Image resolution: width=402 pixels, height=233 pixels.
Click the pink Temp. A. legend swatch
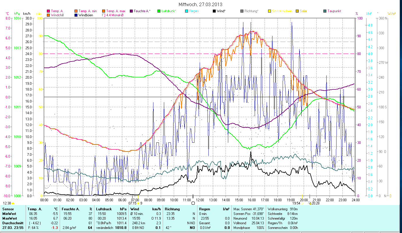click(x=48, y=11)
